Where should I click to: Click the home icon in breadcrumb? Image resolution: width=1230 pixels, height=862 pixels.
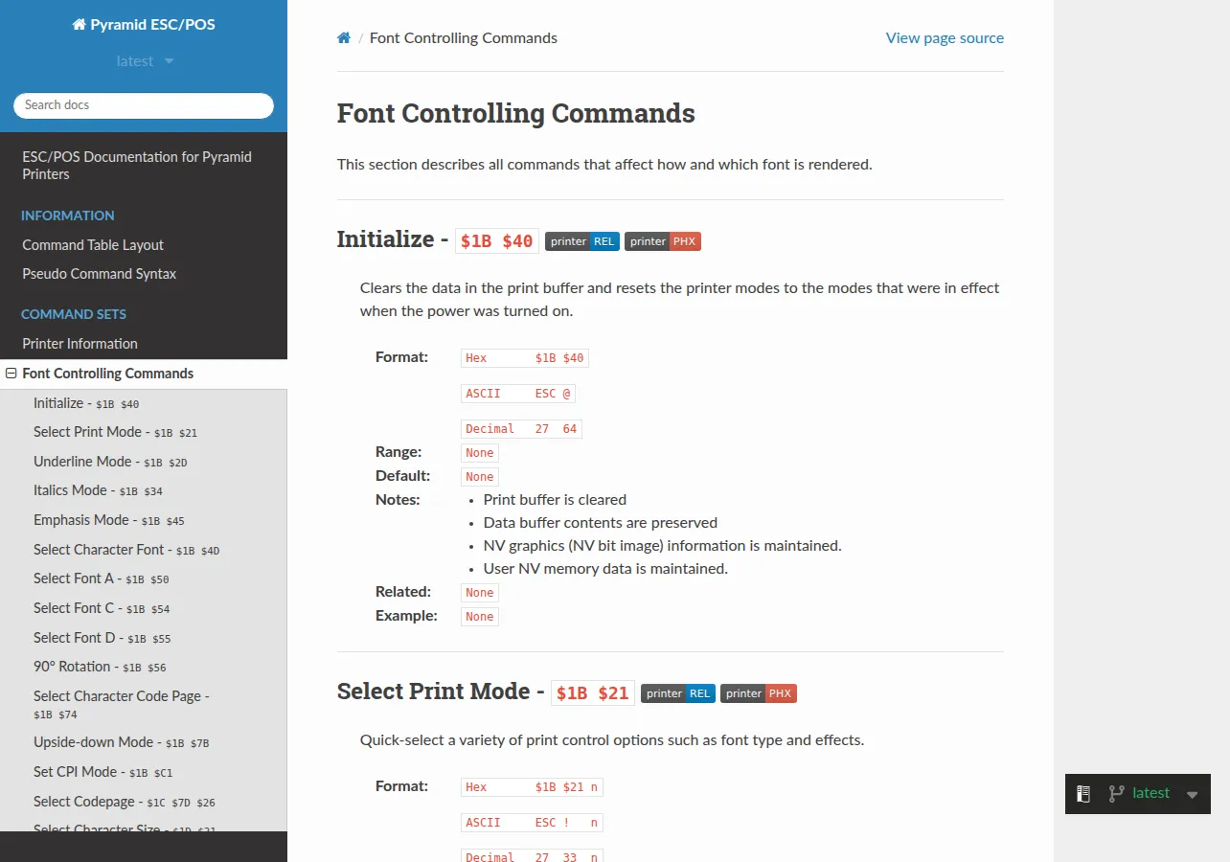coord(344,38)
